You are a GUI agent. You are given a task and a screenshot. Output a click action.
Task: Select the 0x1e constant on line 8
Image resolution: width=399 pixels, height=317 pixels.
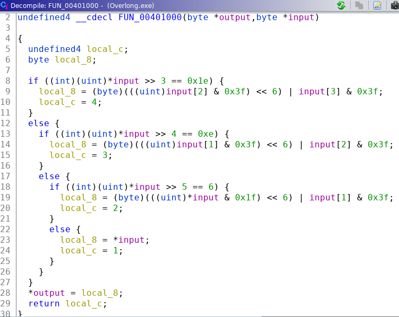[197, 81]
